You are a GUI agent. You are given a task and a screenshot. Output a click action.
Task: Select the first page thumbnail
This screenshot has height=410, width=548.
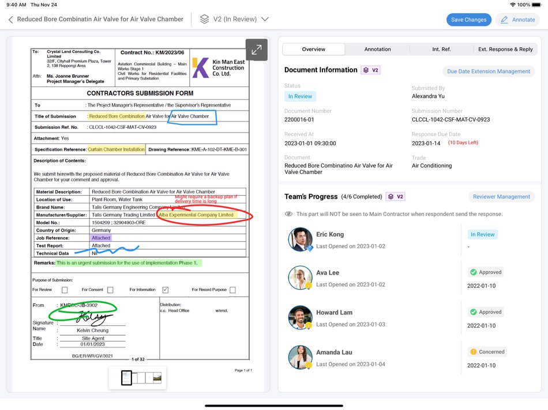[126, 378]
